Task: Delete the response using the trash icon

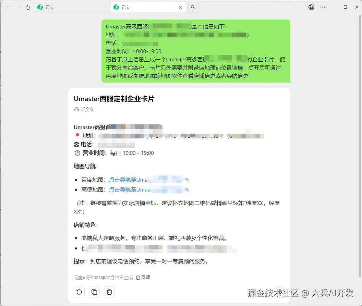Action: [x=109, y=292]
